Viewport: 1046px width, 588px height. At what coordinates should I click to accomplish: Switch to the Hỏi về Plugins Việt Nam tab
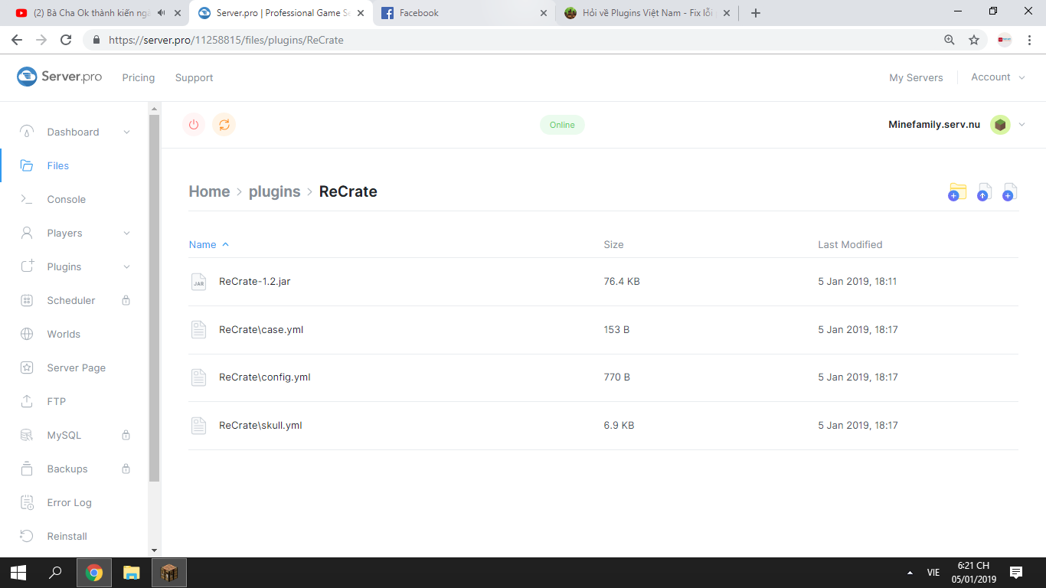(x=647, y=13)
